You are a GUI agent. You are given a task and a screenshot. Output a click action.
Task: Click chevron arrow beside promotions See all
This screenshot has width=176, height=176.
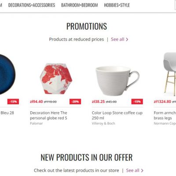(127, 40)
